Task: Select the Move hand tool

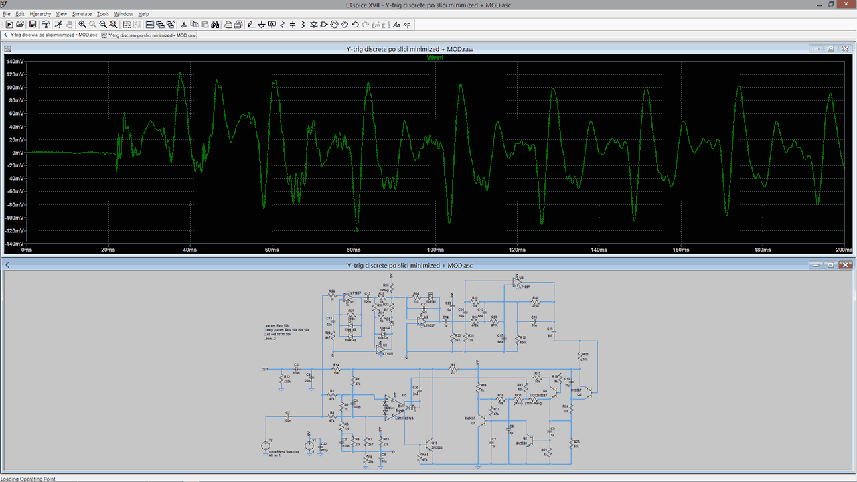Action: 333,25
